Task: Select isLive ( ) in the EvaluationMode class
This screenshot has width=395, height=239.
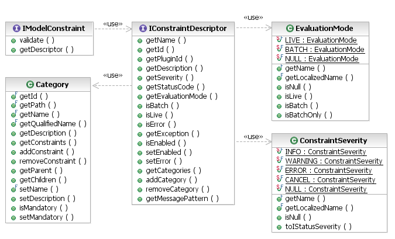Action: (298, 96)
